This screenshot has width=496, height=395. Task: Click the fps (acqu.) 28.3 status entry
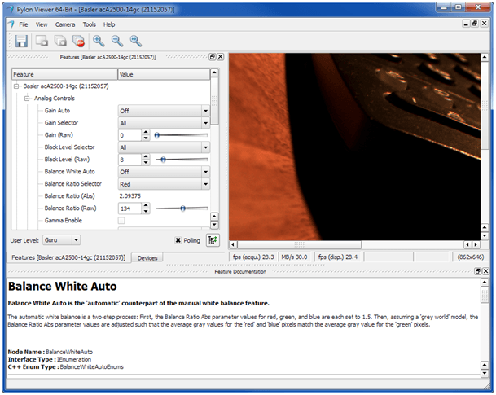(x=253, y=257)
